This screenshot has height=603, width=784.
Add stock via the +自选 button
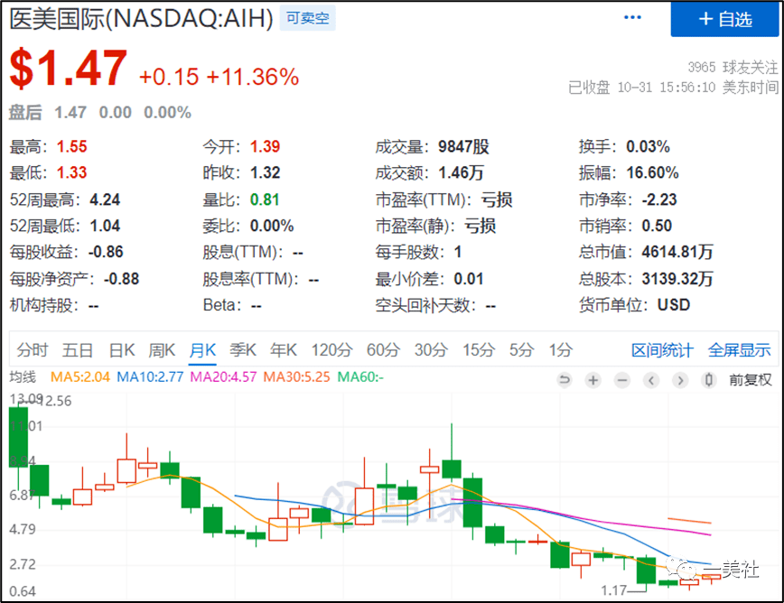pos(725,19)
